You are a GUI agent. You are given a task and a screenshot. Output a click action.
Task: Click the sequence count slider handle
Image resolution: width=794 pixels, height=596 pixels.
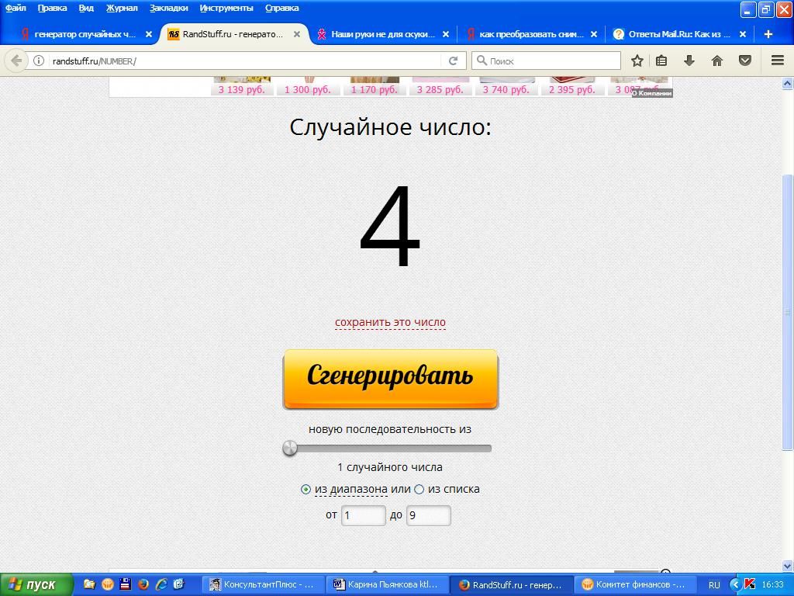290,448
